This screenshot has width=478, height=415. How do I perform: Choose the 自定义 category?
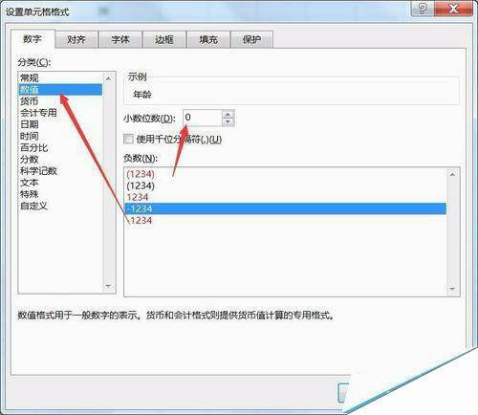click(60, 206)
